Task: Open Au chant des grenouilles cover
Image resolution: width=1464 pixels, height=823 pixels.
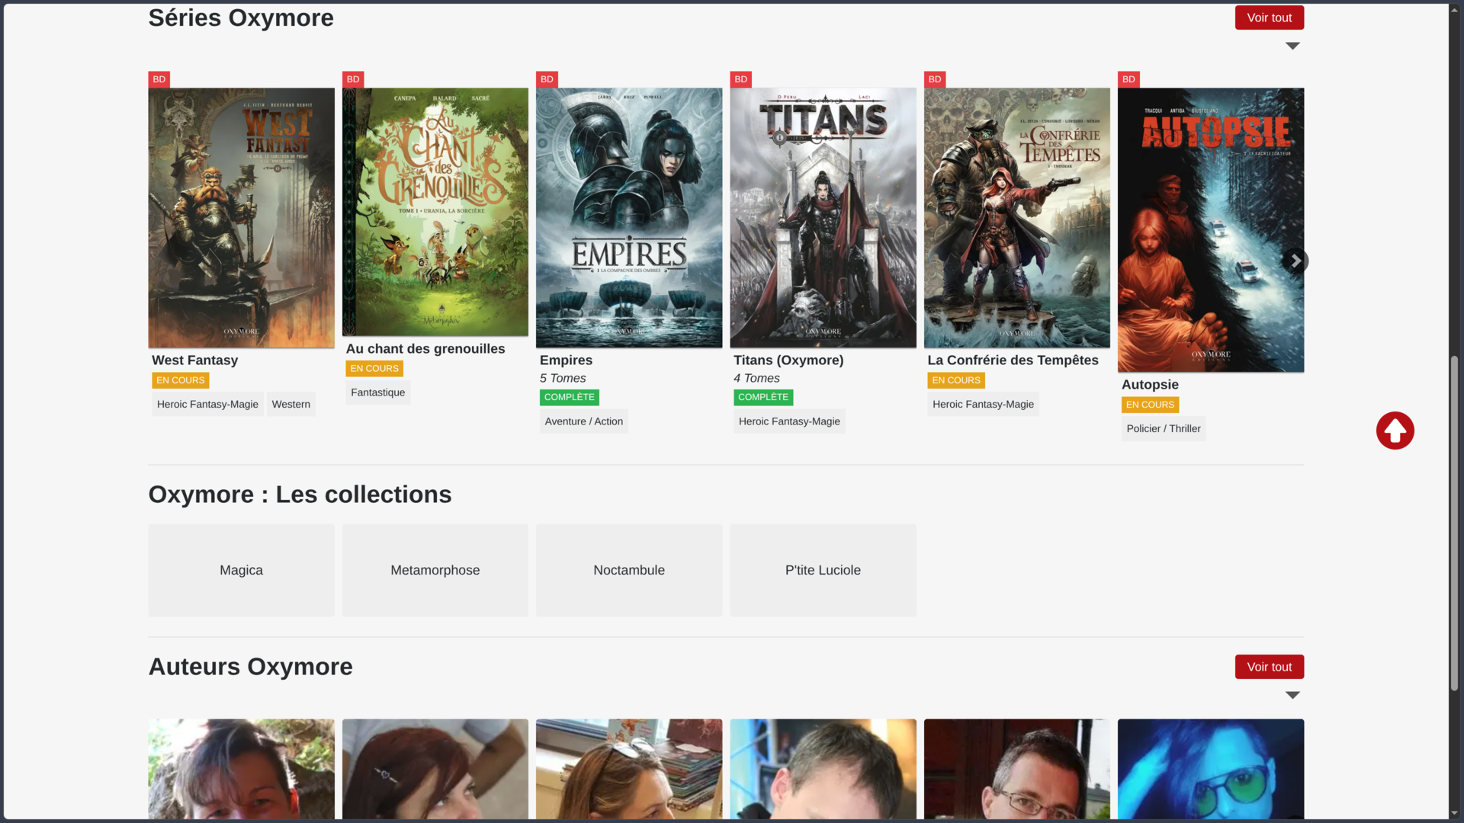Action: [435, 212]
